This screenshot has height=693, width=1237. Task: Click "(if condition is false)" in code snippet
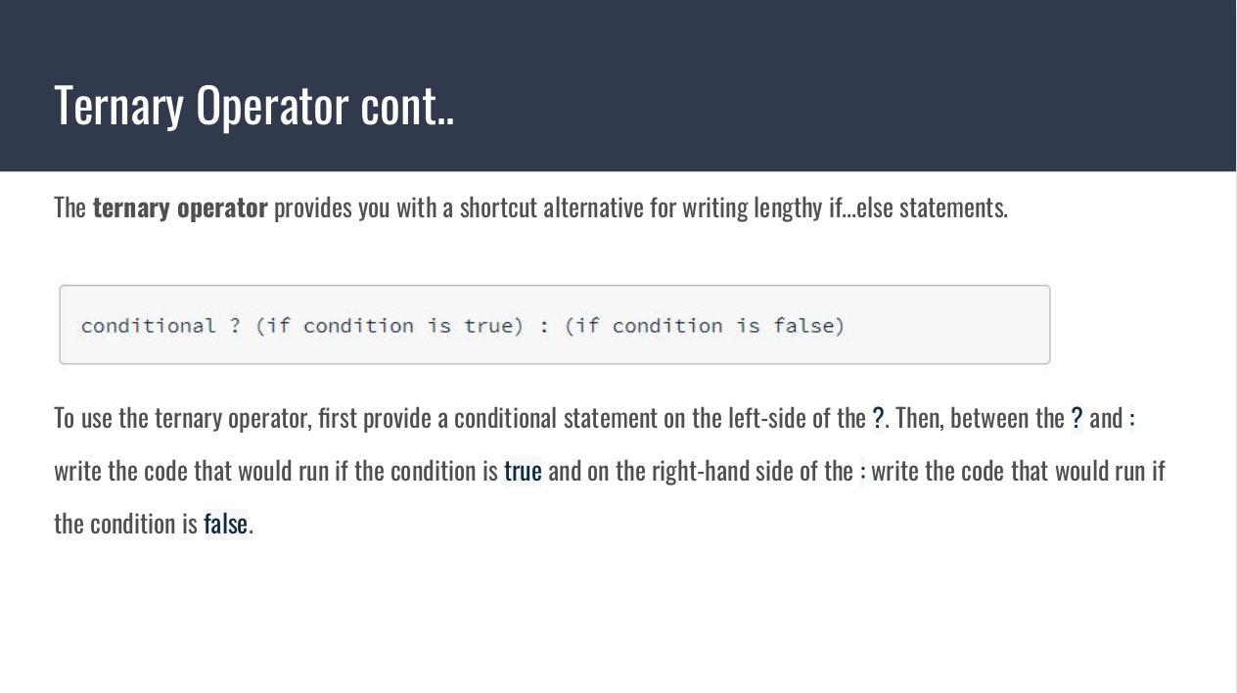click(x=704, y=326)
